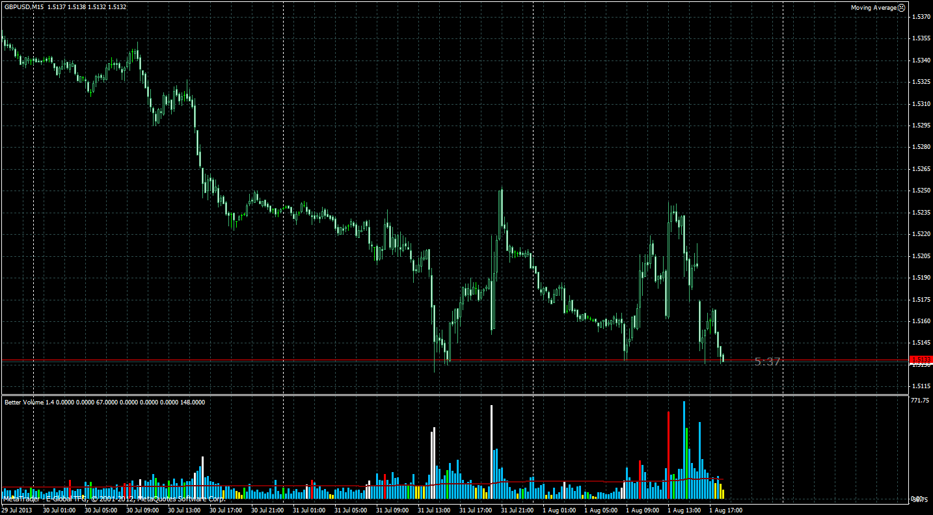Click the 31 Jul 17:00 time label
933x515 pixels.
pyautogui.click(x=474, y=510)
